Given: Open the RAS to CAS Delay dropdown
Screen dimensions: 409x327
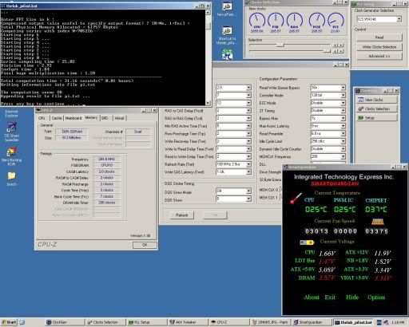Looking at the screenshot, I should [248, 111].
